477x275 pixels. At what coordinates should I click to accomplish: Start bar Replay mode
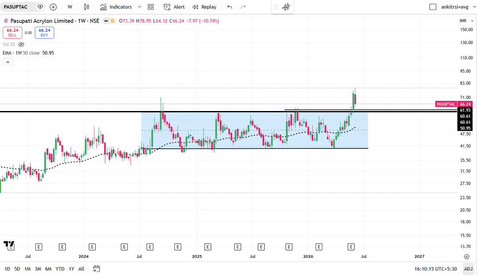click(x=204, y=7)
